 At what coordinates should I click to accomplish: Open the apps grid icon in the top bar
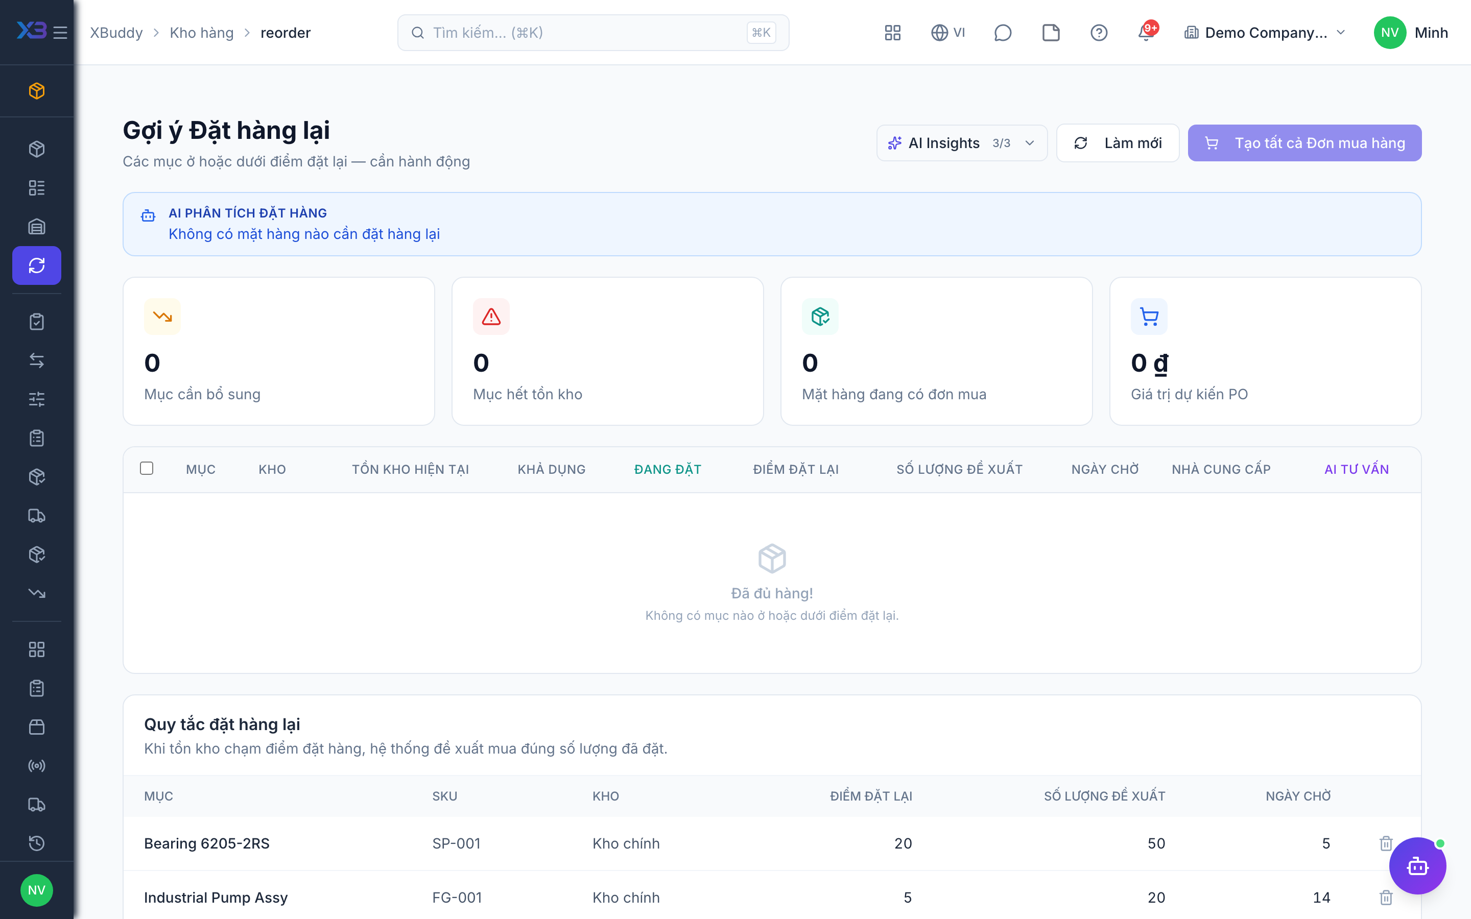point(892,32)
